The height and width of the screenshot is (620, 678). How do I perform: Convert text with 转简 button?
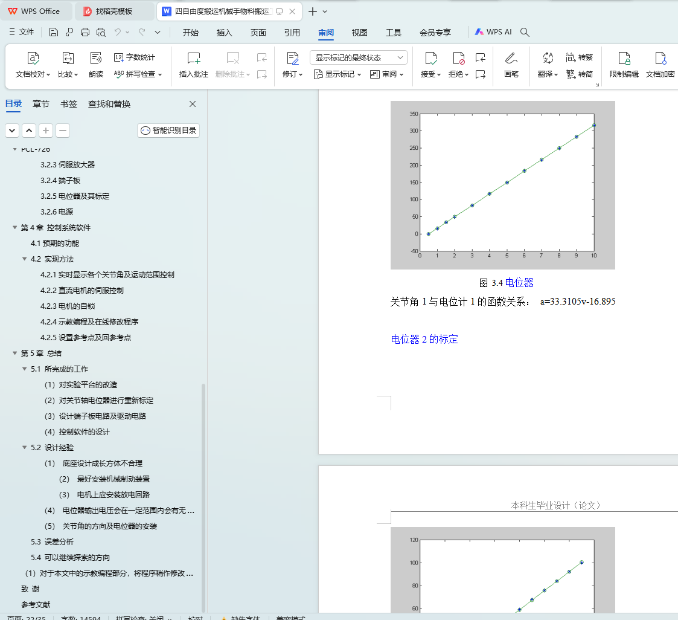[x=579, y=74]
